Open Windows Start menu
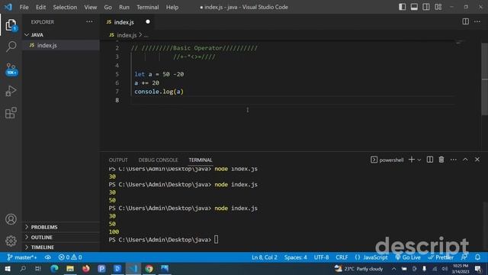 8,268
